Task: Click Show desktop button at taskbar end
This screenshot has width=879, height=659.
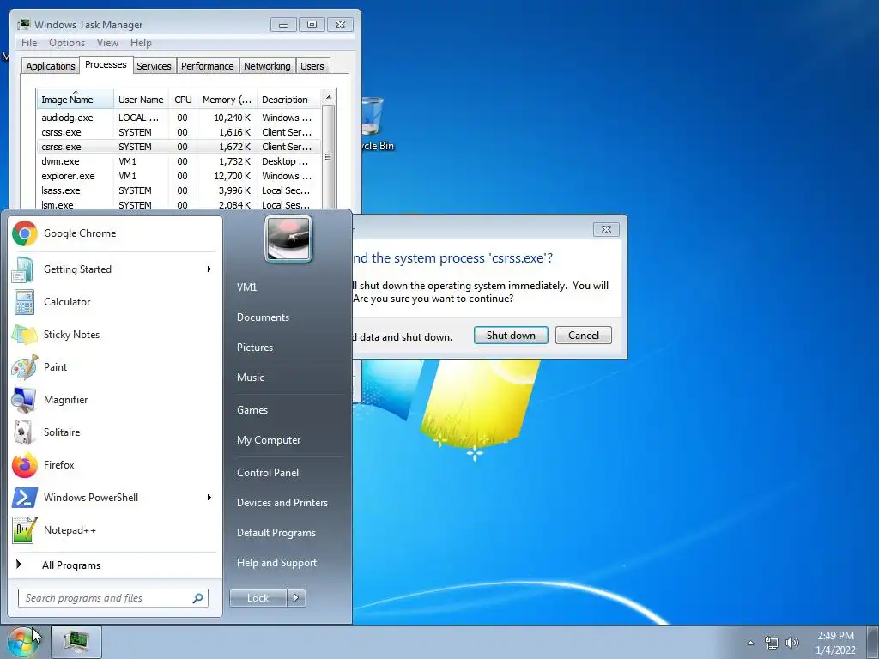Action: [872, 643]
